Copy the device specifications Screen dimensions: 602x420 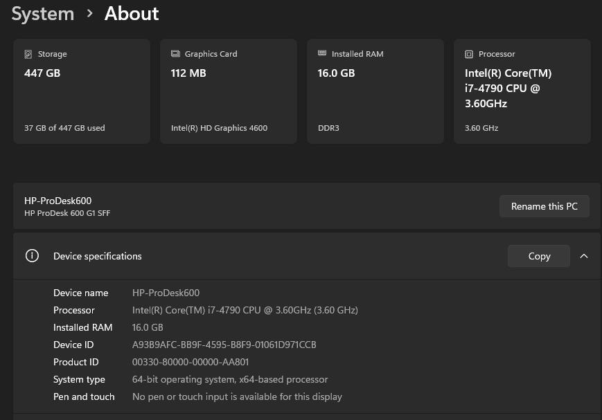tap(538, 256)
